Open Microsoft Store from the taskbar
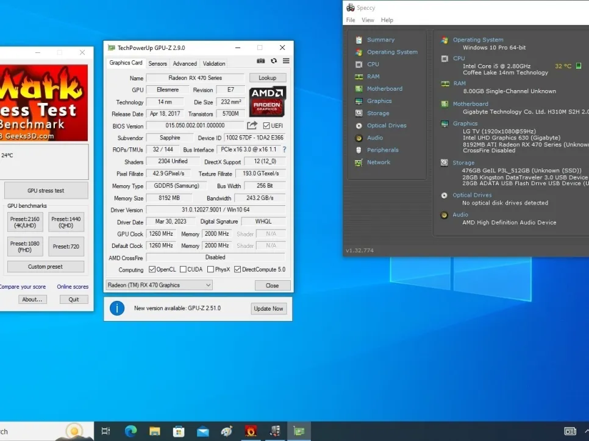This screenshot has height=441, width=589. click(179, 431)
